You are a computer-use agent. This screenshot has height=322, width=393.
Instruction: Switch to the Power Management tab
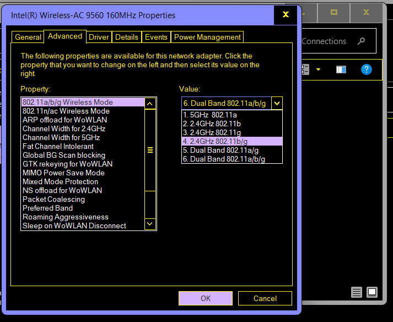[207, 37]
